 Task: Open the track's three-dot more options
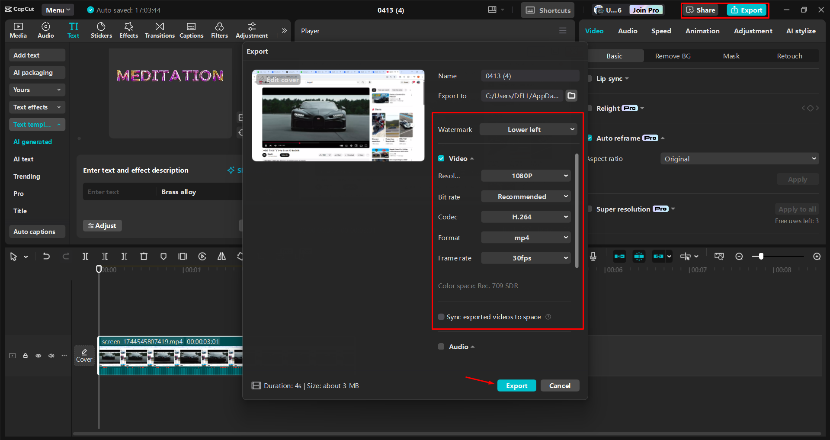[64, 356]
